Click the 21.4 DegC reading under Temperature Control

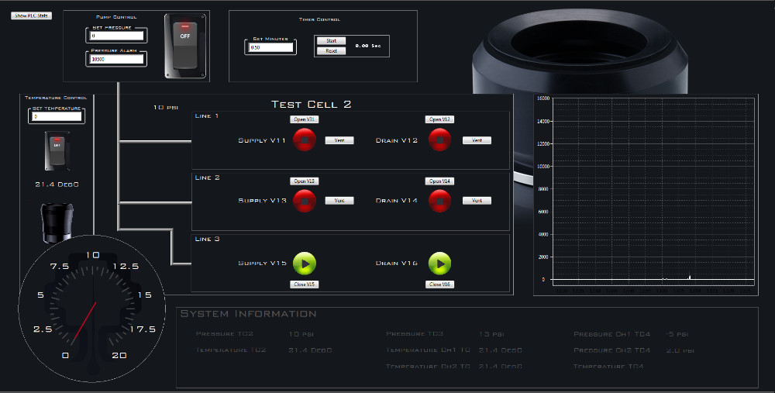pyautogui.click(x=57, y=184)
